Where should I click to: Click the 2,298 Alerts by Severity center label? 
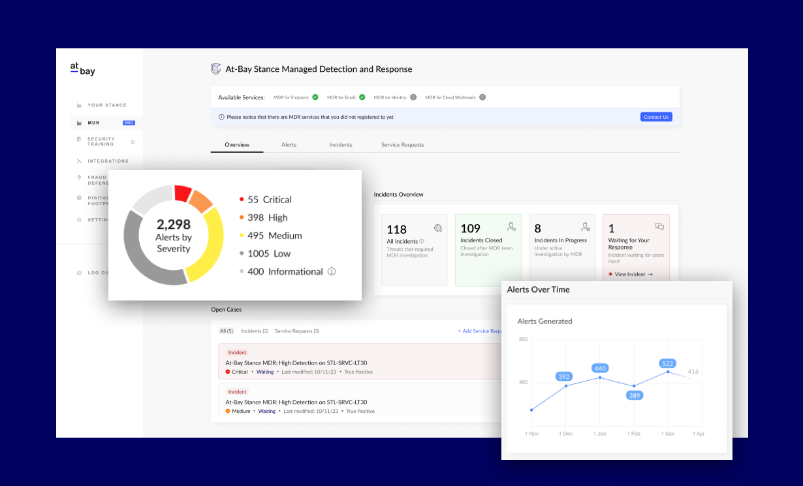point(174,235)
